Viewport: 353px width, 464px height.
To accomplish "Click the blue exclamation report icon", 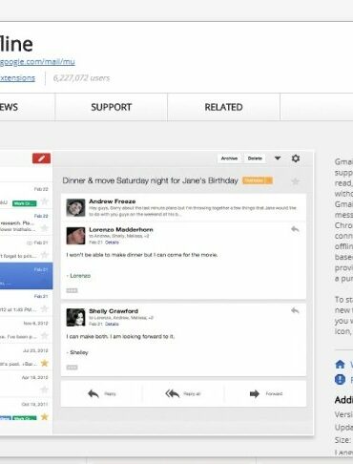I will (340, 379).
